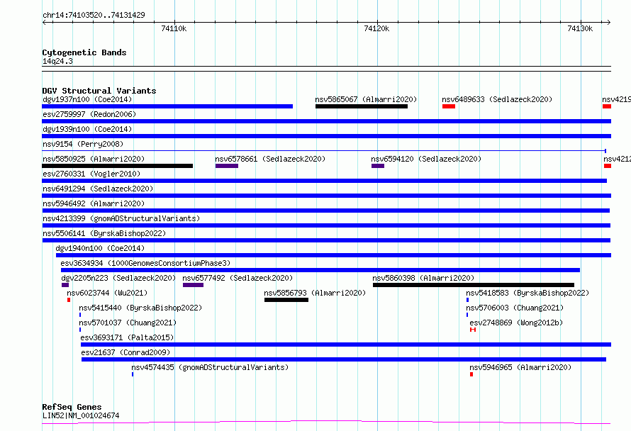Viewport: 631px width, 431px height.
Task: Select nsv4574435 (gnomADStructuralVariants) label
Action: point(210,367)
